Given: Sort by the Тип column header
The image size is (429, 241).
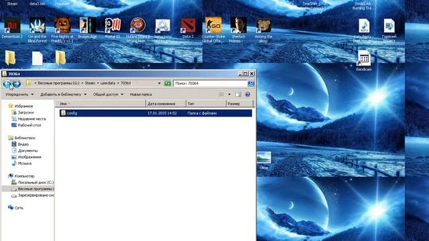Looking at the screenshot, I should [206, 104].
